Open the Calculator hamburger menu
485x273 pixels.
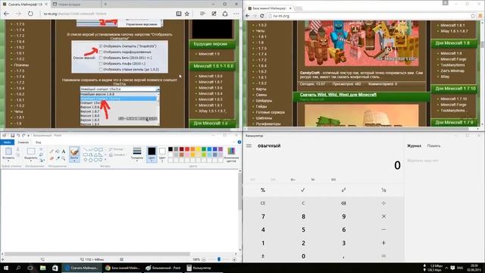249,146
